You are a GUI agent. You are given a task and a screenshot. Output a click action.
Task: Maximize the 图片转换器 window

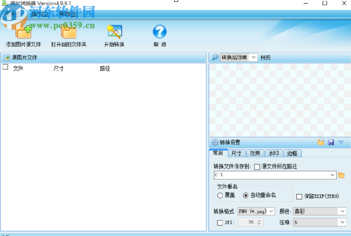(325, 3)
